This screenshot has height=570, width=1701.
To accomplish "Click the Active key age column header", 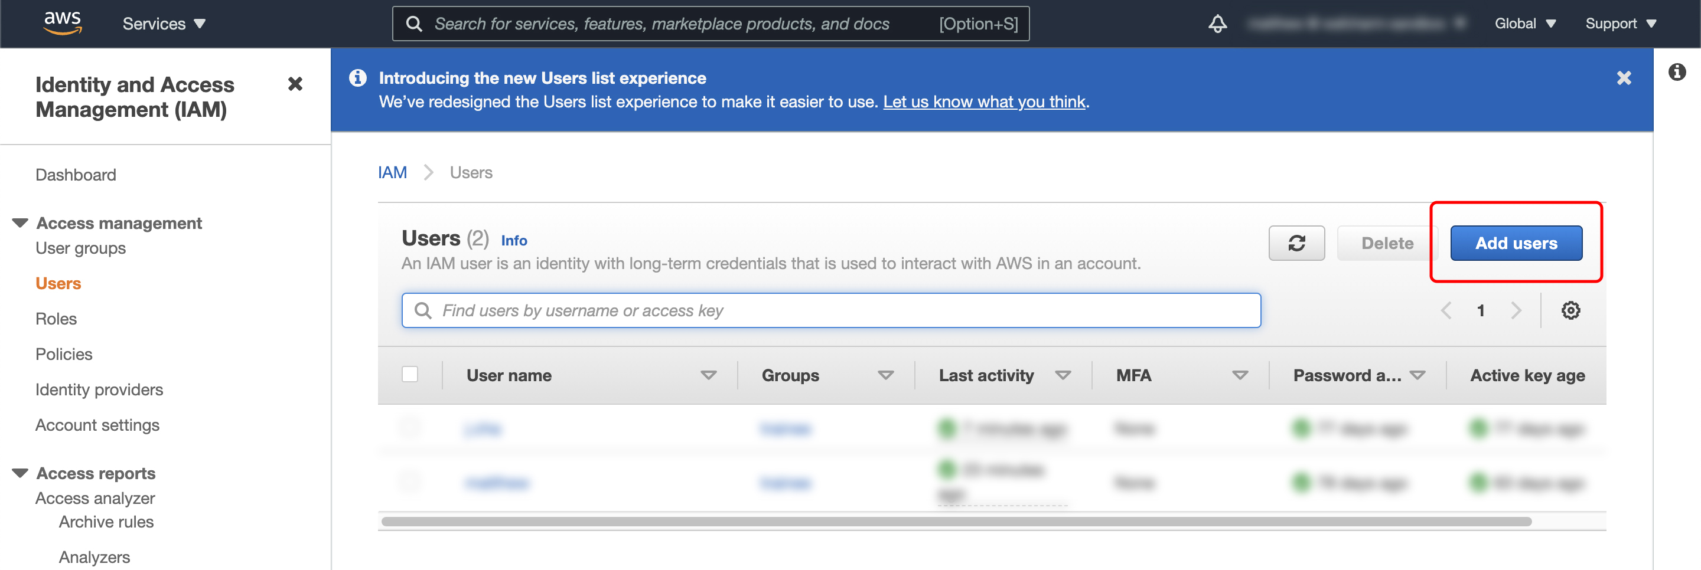I will coord(1527,375).
